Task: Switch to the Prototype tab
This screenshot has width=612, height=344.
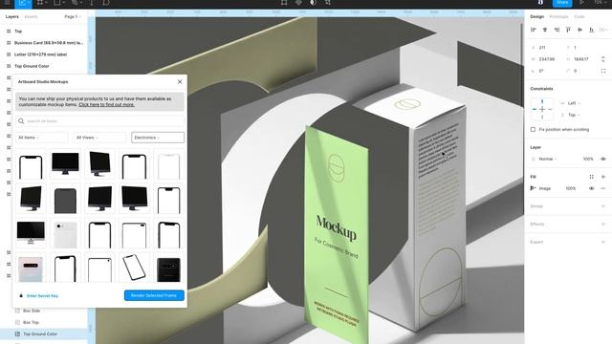Action: tap(558, 17)
